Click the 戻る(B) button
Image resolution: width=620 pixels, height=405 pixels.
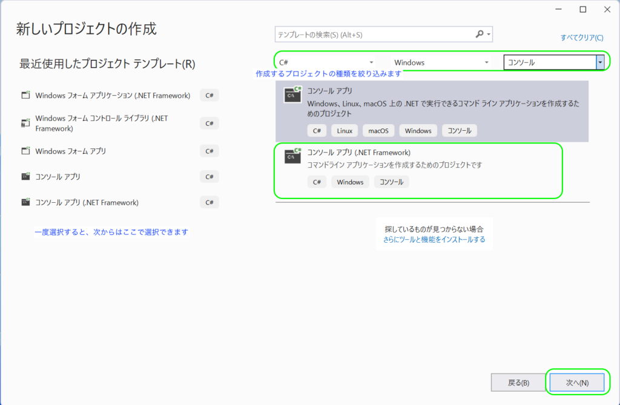pyautogui.click(x=518, y=383)
